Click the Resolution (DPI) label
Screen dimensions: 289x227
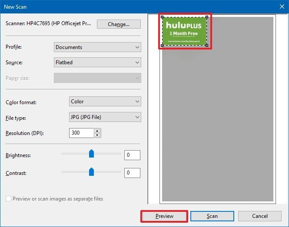click(x=25, y=133)
